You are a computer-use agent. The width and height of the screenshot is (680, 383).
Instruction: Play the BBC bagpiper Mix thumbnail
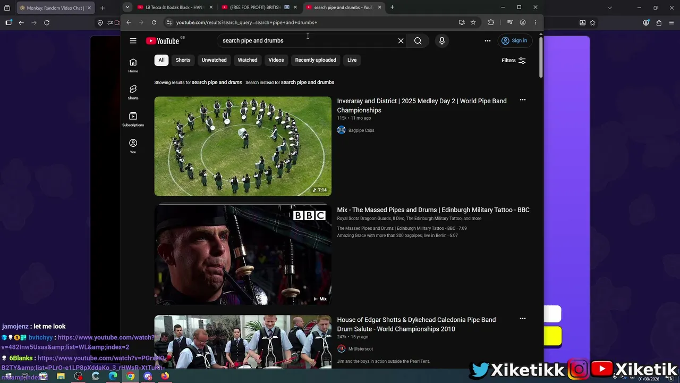(243, 255)
